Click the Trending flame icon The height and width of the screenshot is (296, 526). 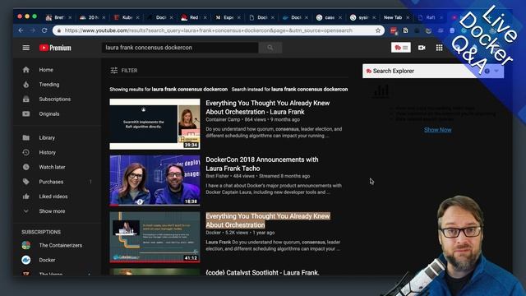pos(25,85)
